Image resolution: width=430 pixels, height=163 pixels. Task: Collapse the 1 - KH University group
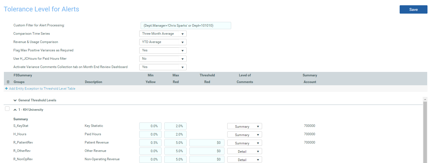15,110
